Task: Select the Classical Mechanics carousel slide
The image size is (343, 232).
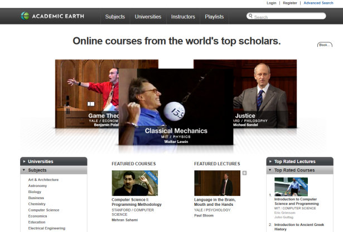Action: (x=176, y=107)
